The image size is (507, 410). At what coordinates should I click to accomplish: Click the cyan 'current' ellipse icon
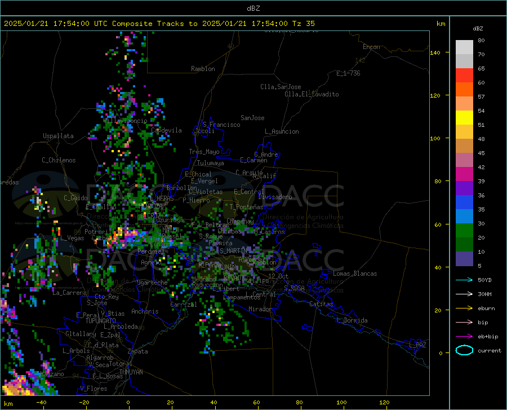pyautogui.click(x=464, y=350)
